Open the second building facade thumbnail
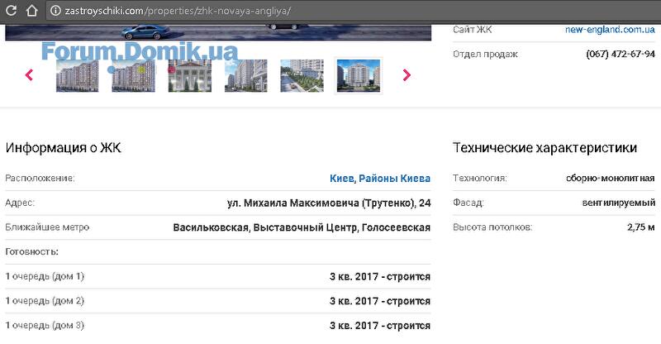Image resolution: width=661 pixels, height=344 pixels. click(133, 75)
